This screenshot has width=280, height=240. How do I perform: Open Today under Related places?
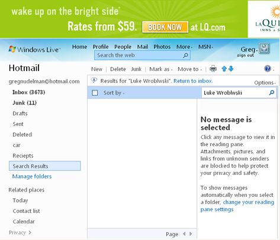coord(20,200)
